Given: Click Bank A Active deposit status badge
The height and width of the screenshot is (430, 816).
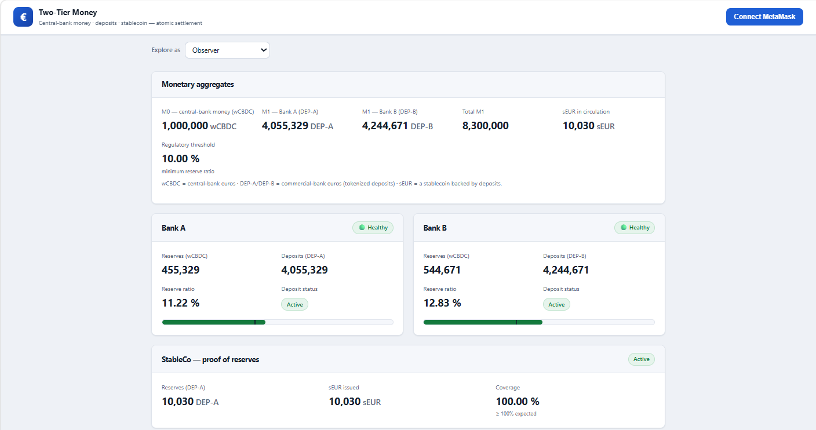Looking at the screenshot, I should (x=294, y=304).
